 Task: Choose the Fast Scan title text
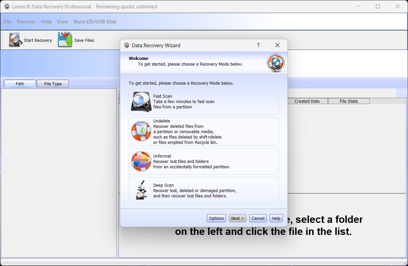163,96
